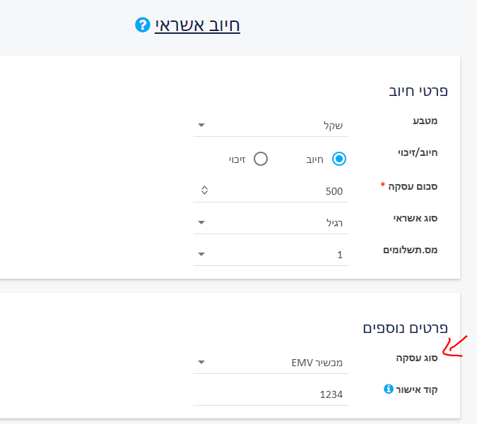Click the dropdown arrow of the שקל field
477x424 pixels.
point(201,125)
